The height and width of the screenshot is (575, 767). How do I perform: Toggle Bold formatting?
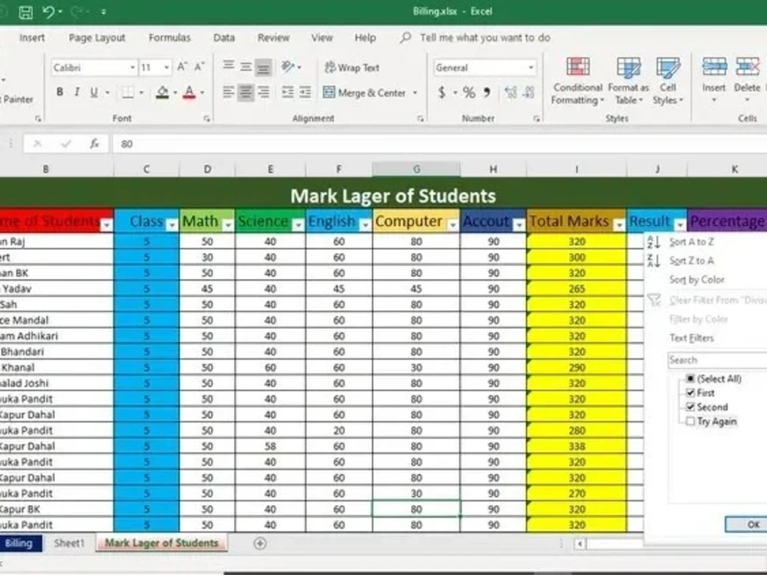pos(60,92)
